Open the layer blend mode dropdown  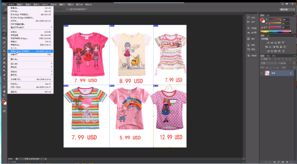point(269,63)
